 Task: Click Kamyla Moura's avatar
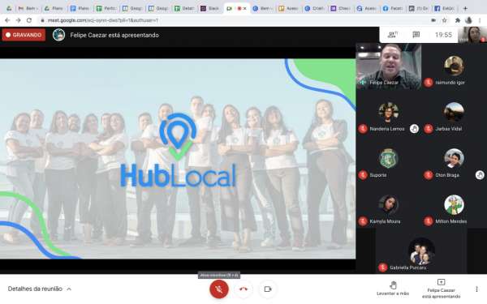click(x=389, y=204)
